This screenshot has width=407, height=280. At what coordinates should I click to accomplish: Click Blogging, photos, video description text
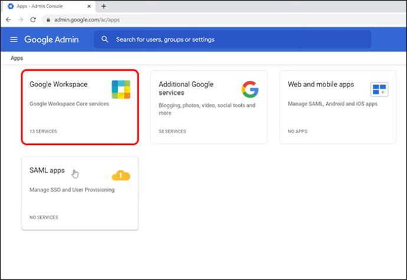[207, 109]
